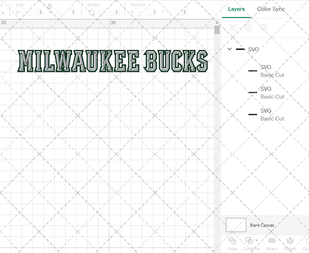Click the Blank Canvas swatch
This screenshot has width=309, height=253.
click(x=236, y=225)
